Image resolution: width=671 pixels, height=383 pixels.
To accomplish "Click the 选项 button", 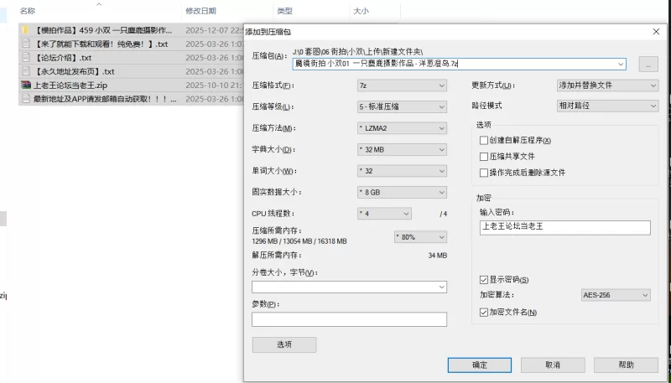I will point(284,344).
